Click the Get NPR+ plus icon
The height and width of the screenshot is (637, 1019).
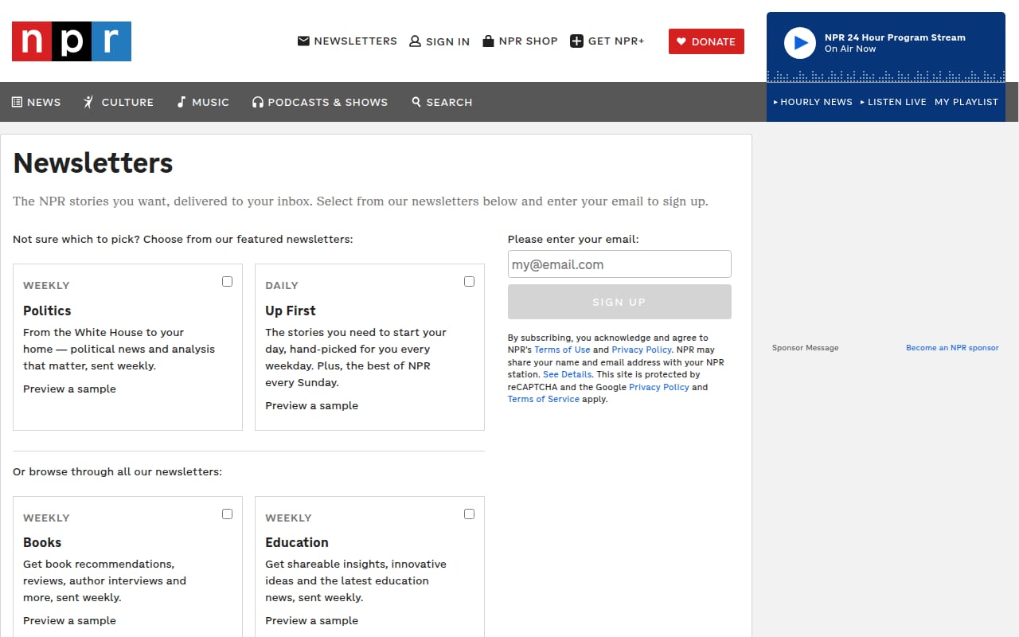577,41
